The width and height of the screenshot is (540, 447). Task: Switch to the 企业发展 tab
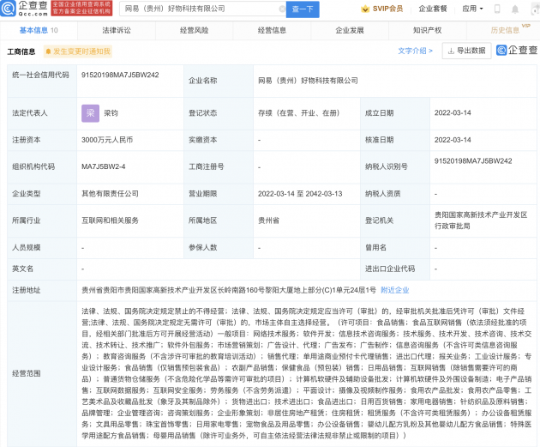(350, 30)
